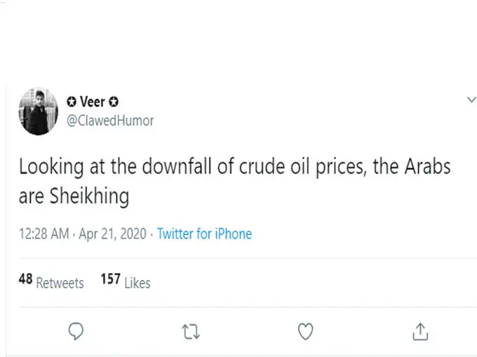
Task: Open the share tweet upload icon
Action: (x=420, y=331)
